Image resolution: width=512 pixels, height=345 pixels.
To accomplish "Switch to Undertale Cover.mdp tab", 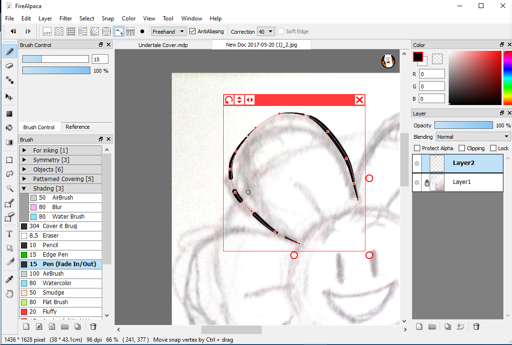I will tap(163, 45).
